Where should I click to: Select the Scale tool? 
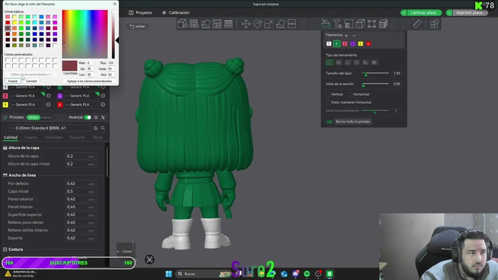pyautogui.click(x=269, y=24)
